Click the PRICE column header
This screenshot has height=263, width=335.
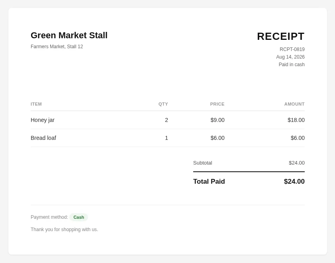[x=217, y=104]
